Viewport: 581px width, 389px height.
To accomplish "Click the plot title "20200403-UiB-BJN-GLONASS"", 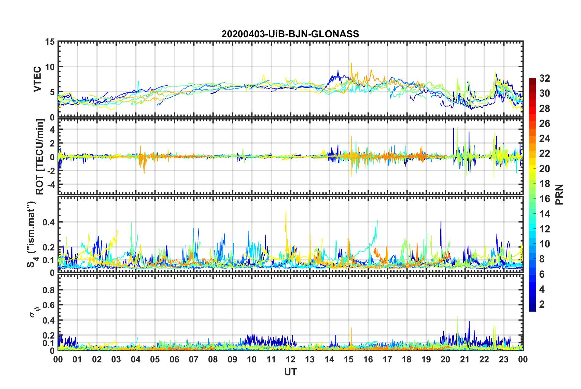I will point(290,34).
